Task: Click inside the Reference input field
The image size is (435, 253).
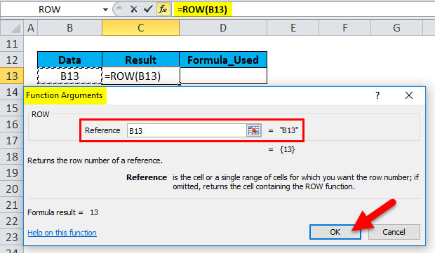Action: pos(187,130)
